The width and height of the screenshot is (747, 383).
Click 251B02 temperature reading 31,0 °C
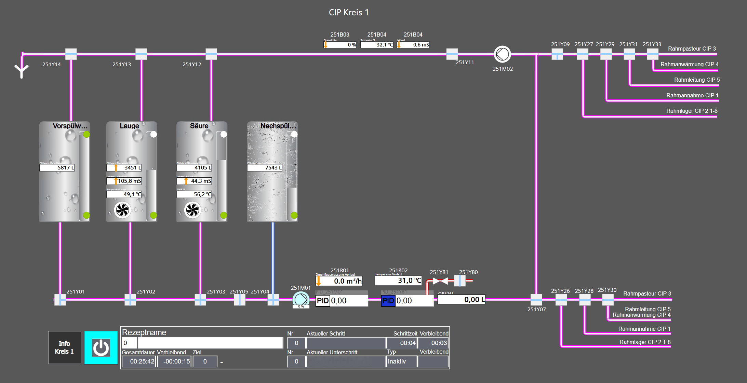coord(399,281)
